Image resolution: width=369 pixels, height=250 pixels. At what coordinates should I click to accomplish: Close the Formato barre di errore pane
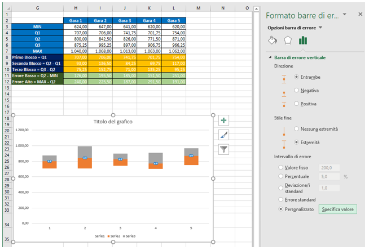[360, 14]
